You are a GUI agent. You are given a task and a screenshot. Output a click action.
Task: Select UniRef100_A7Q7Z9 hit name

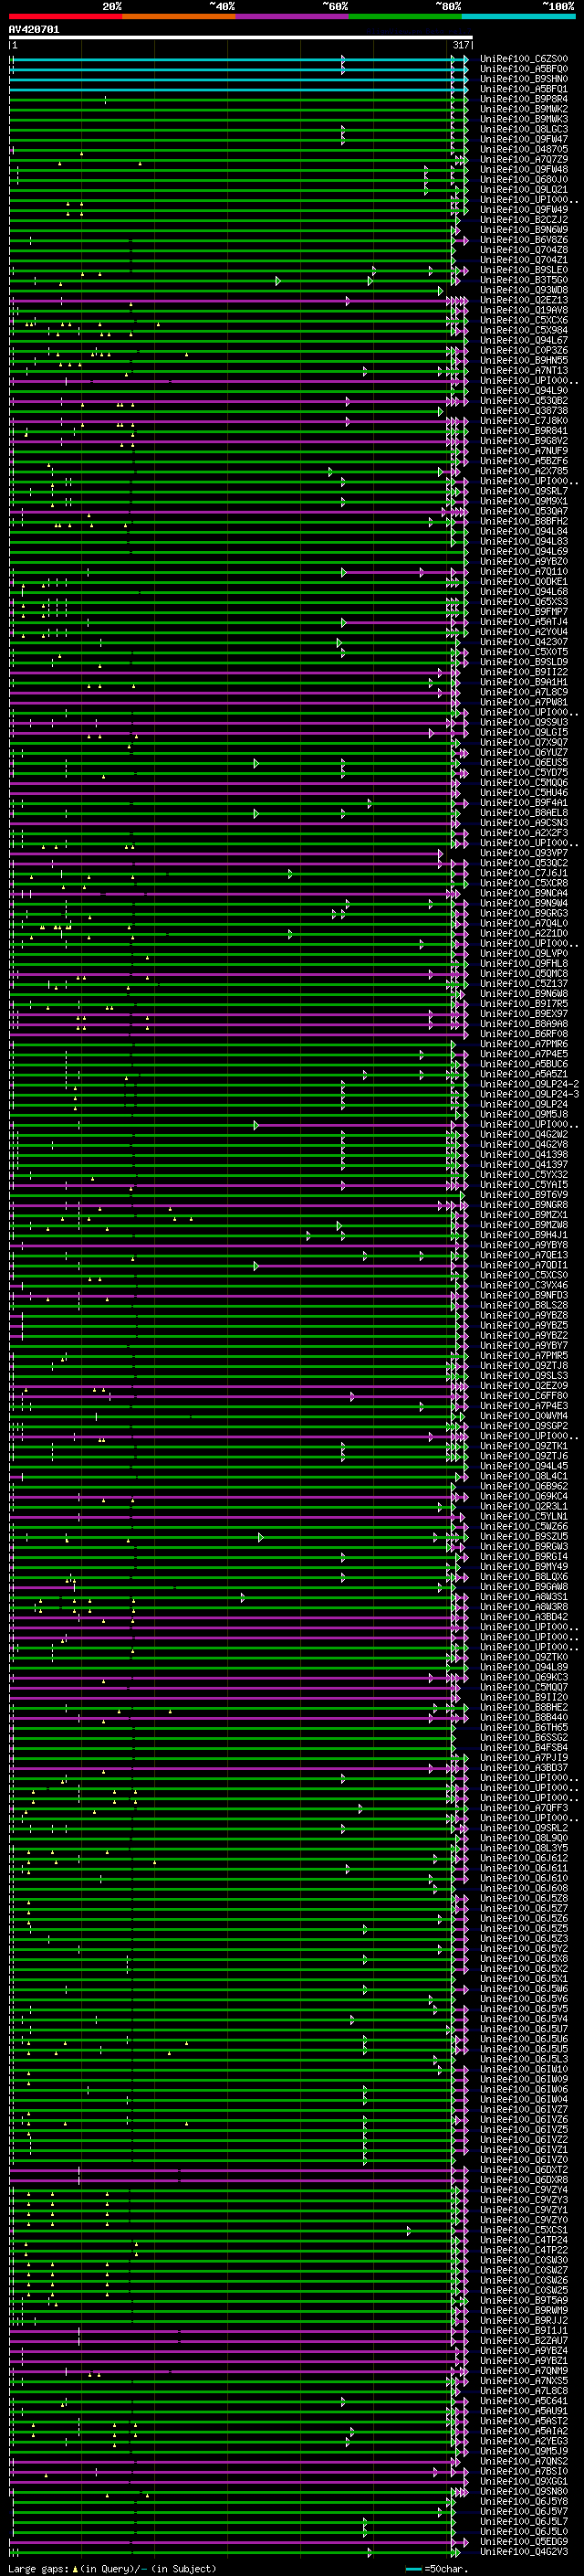pyautogui.click(x=523, y=159)
